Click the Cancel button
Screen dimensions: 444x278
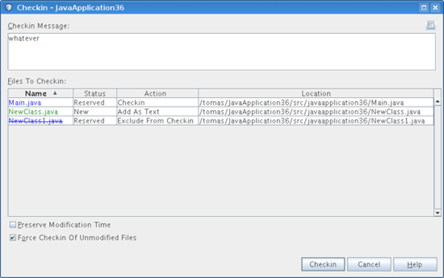369,264
